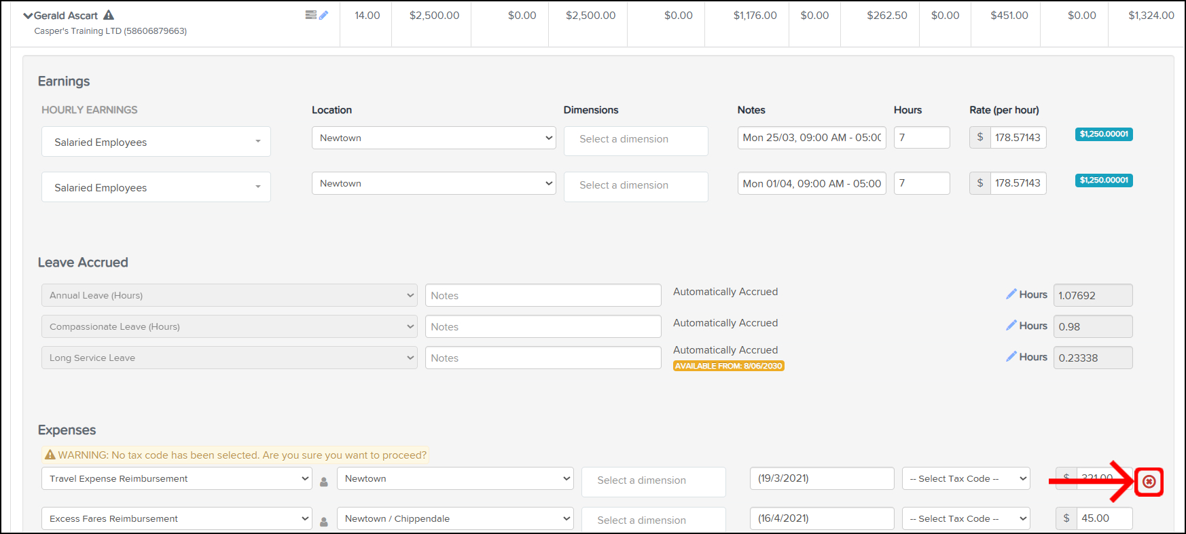Click the red delete expense icon
Image resolution: width=1186 pixels, height=534 pixels.
point(1149,482)
